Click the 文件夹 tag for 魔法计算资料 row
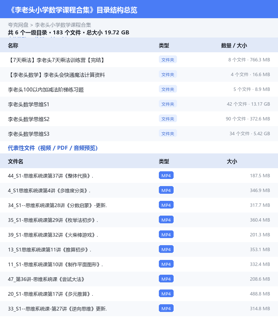Screen dimensions: 278x325 (168, 74)
